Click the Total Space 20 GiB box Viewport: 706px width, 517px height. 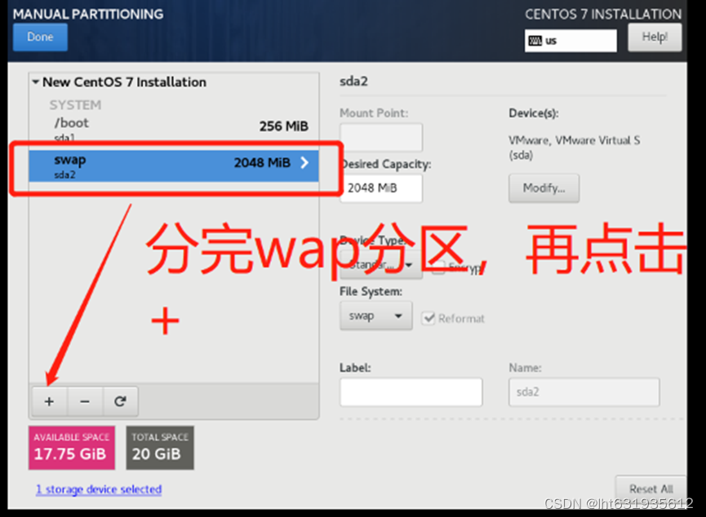tap(160, 448)
